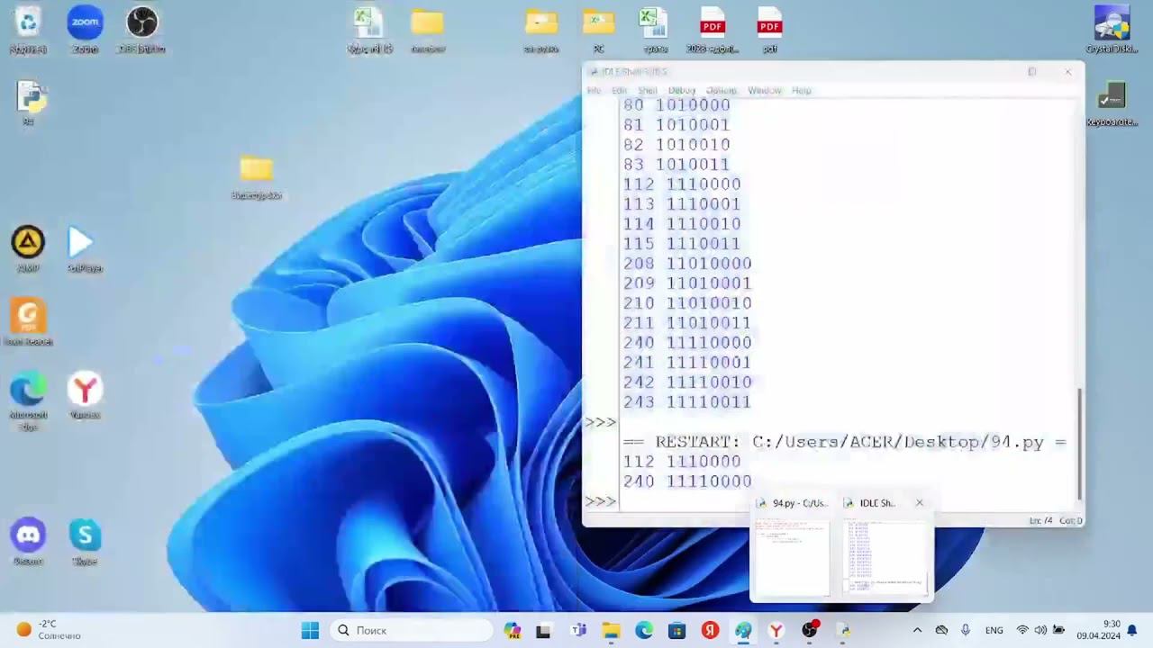Open the Yandex Browser taskbar icon
This screenshot has width=1153, height=648.
point(776,630)
